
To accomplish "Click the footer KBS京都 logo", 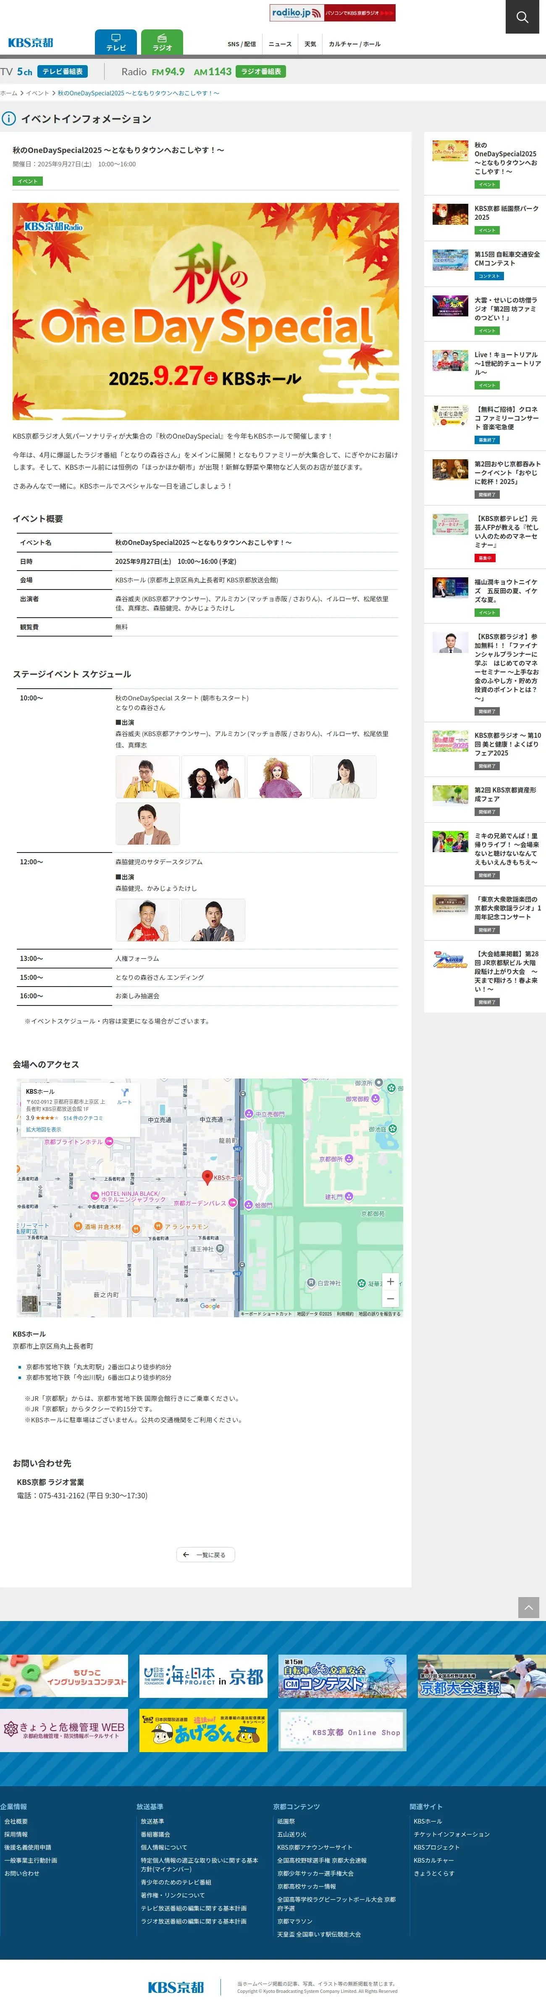I will (x=176, y=1987).
